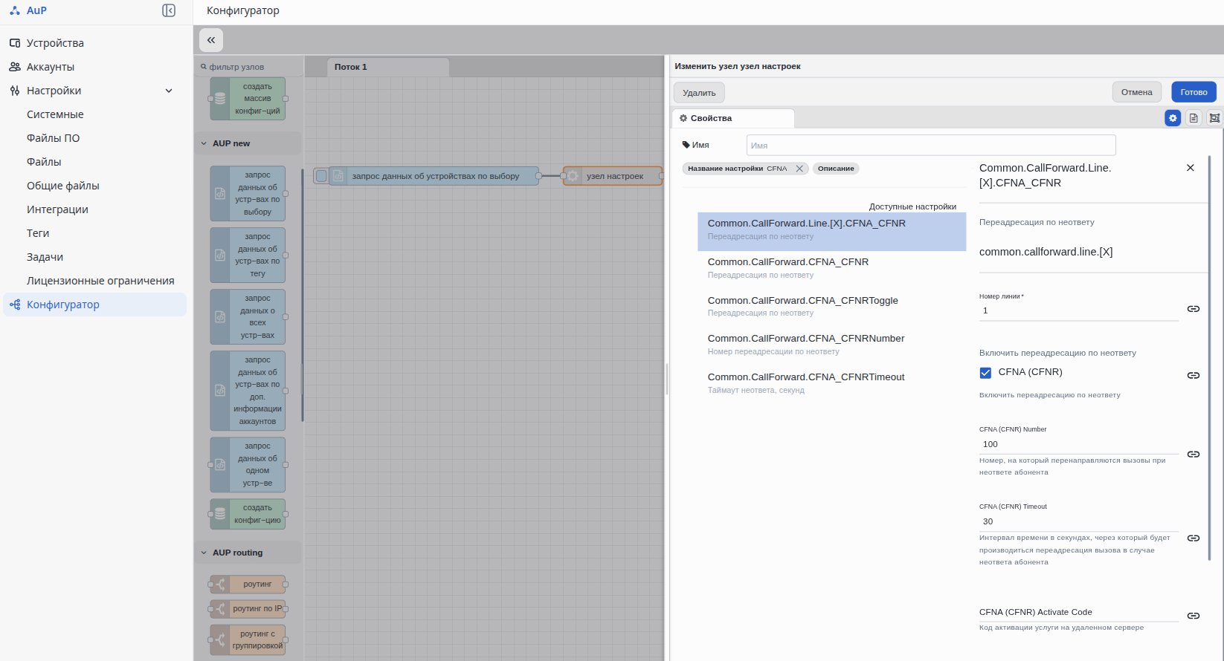Click the settings panel vertical scrollbar
The width and height of the screenshot is (1224, 661).
pyautogui.click(x=1210, y=358)
